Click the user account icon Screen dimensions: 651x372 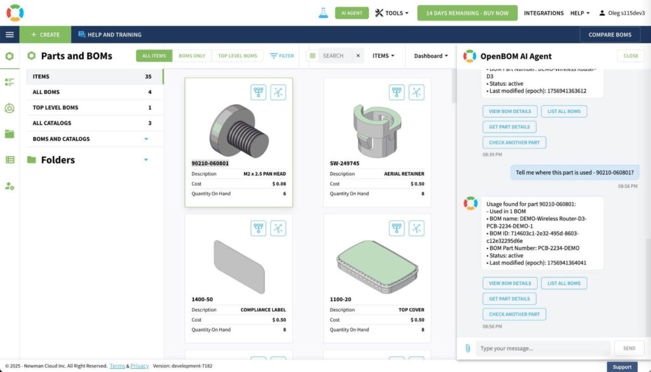pyautogui.click(x=602, y=13)
